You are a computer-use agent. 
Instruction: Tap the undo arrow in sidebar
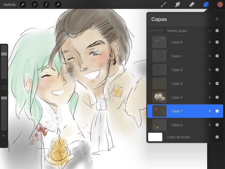click(4, 136)
